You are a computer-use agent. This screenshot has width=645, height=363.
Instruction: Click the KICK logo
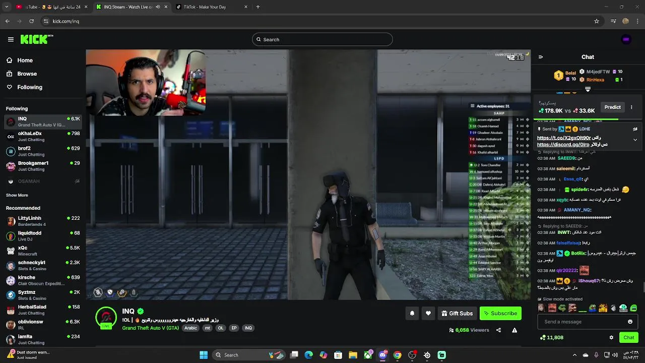click(37, 39)
